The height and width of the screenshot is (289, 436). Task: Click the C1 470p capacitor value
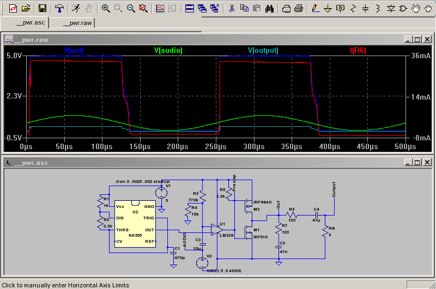coord(180,257)
